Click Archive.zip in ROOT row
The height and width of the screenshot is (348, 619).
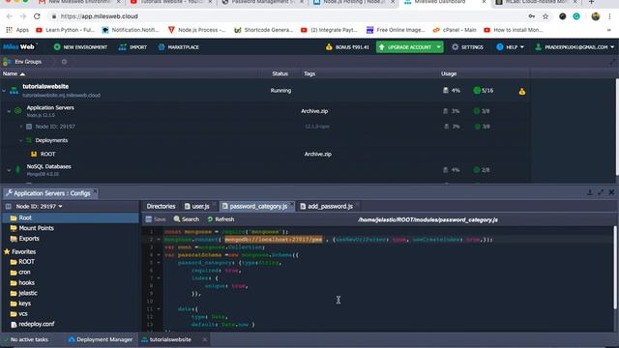(x=317, y=155)
